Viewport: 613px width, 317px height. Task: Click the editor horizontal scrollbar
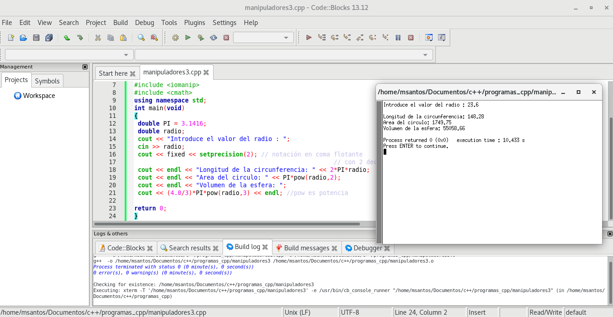(x=227, y=224)
